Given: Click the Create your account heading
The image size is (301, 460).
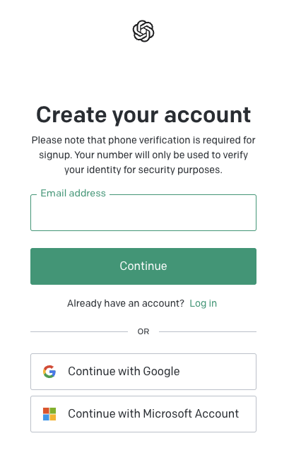Looking at the screenshot, I should [x=143, y=114].
